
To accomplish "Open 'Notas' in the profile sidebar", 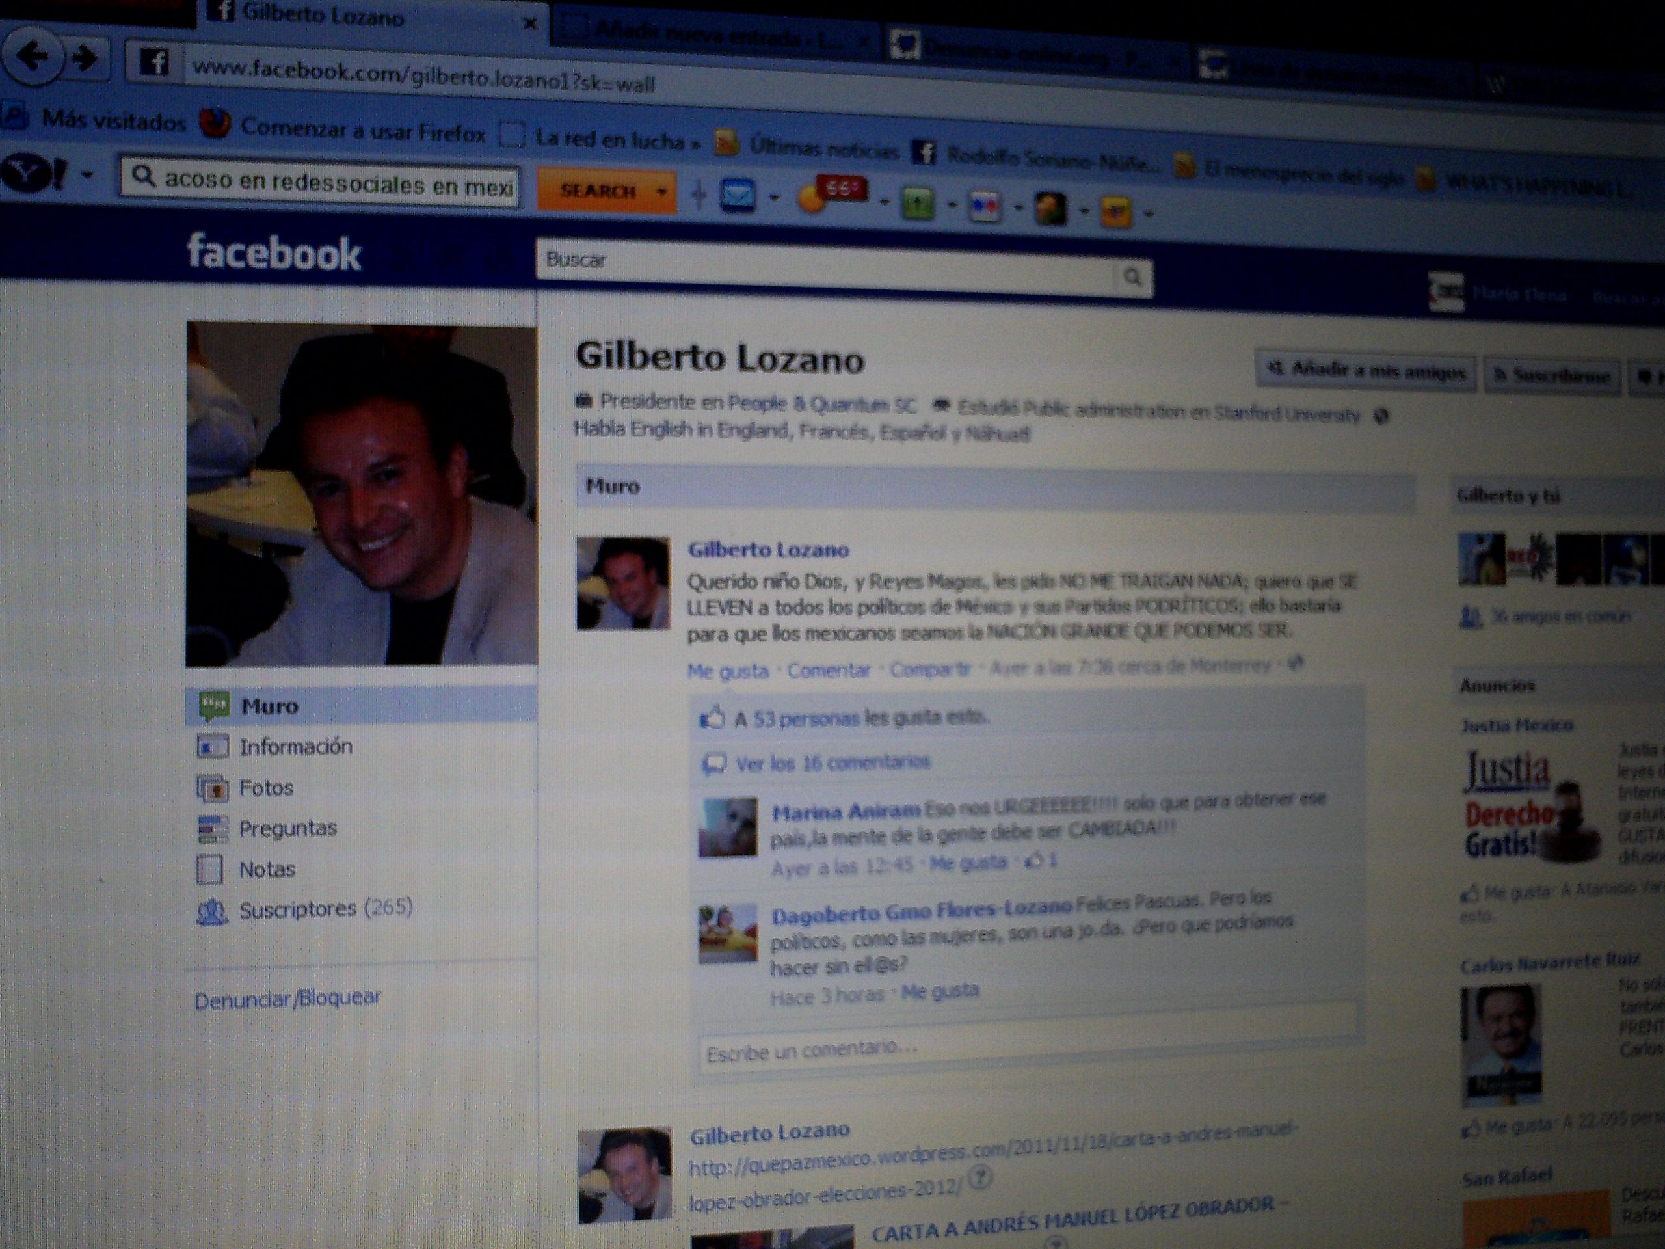I will [x=267, y=870].
